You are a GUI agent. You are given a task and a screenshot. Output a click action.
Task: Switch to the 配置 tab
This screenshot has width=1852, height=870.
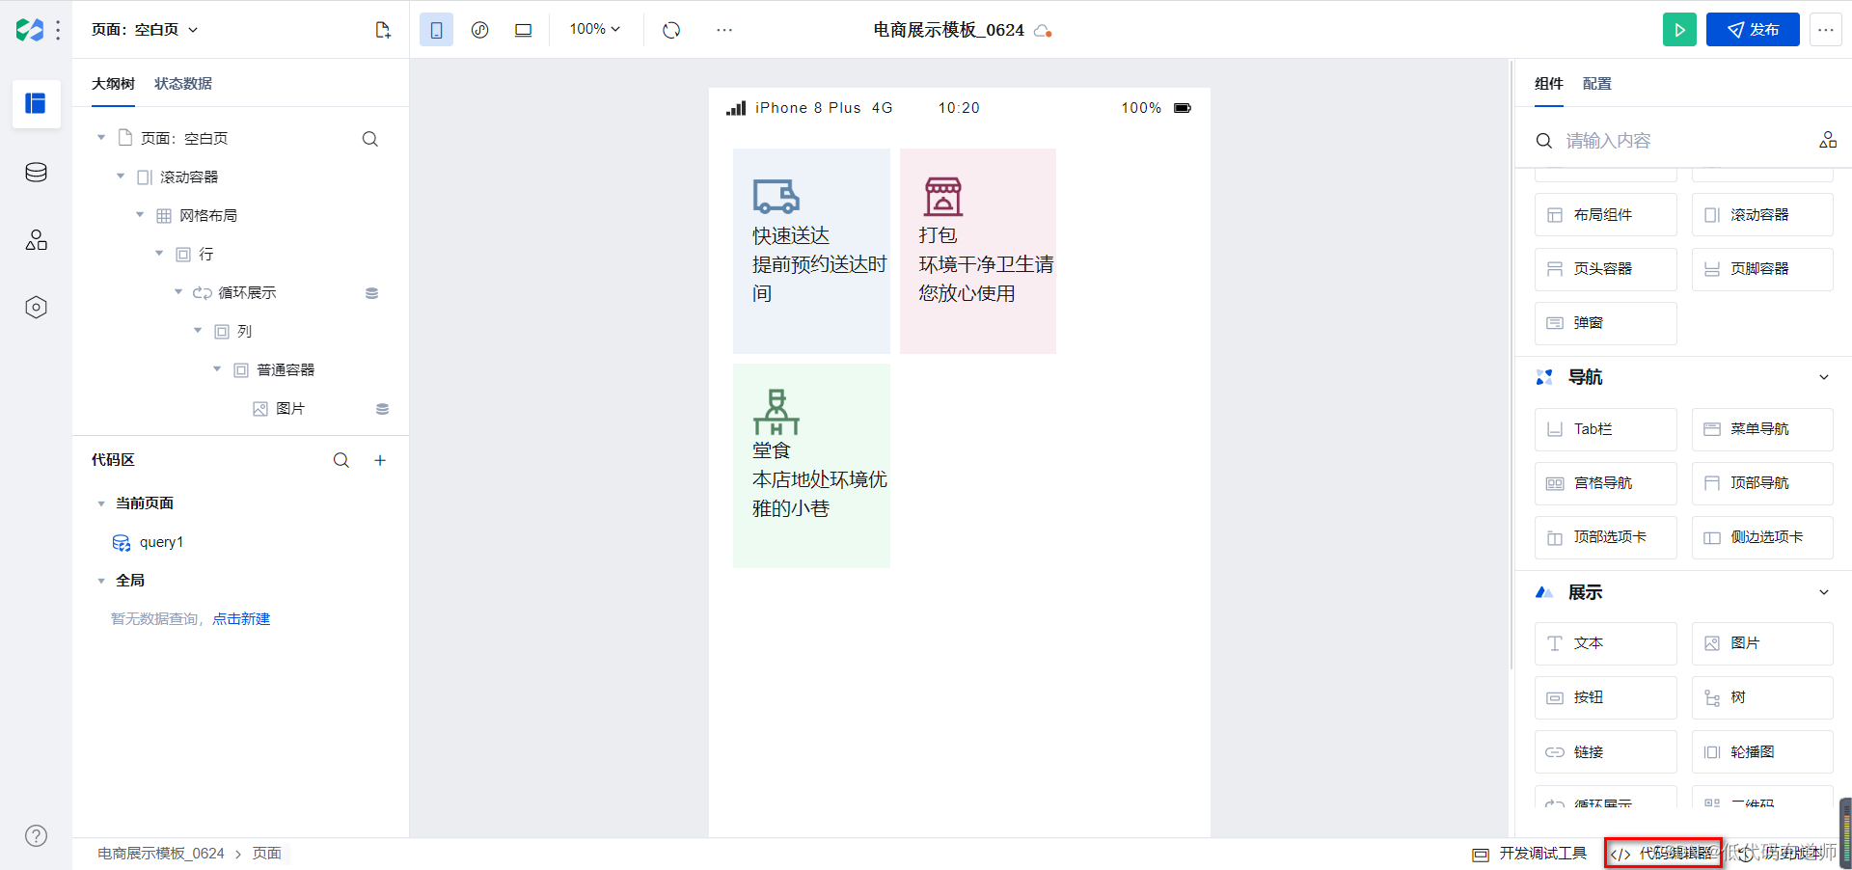[x=1597, y=84]
